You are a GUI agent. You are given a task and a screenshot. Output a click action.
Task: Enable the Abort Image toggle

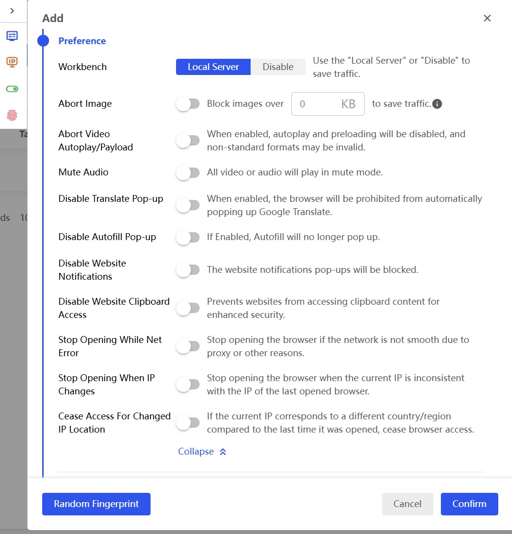[188, 104]
